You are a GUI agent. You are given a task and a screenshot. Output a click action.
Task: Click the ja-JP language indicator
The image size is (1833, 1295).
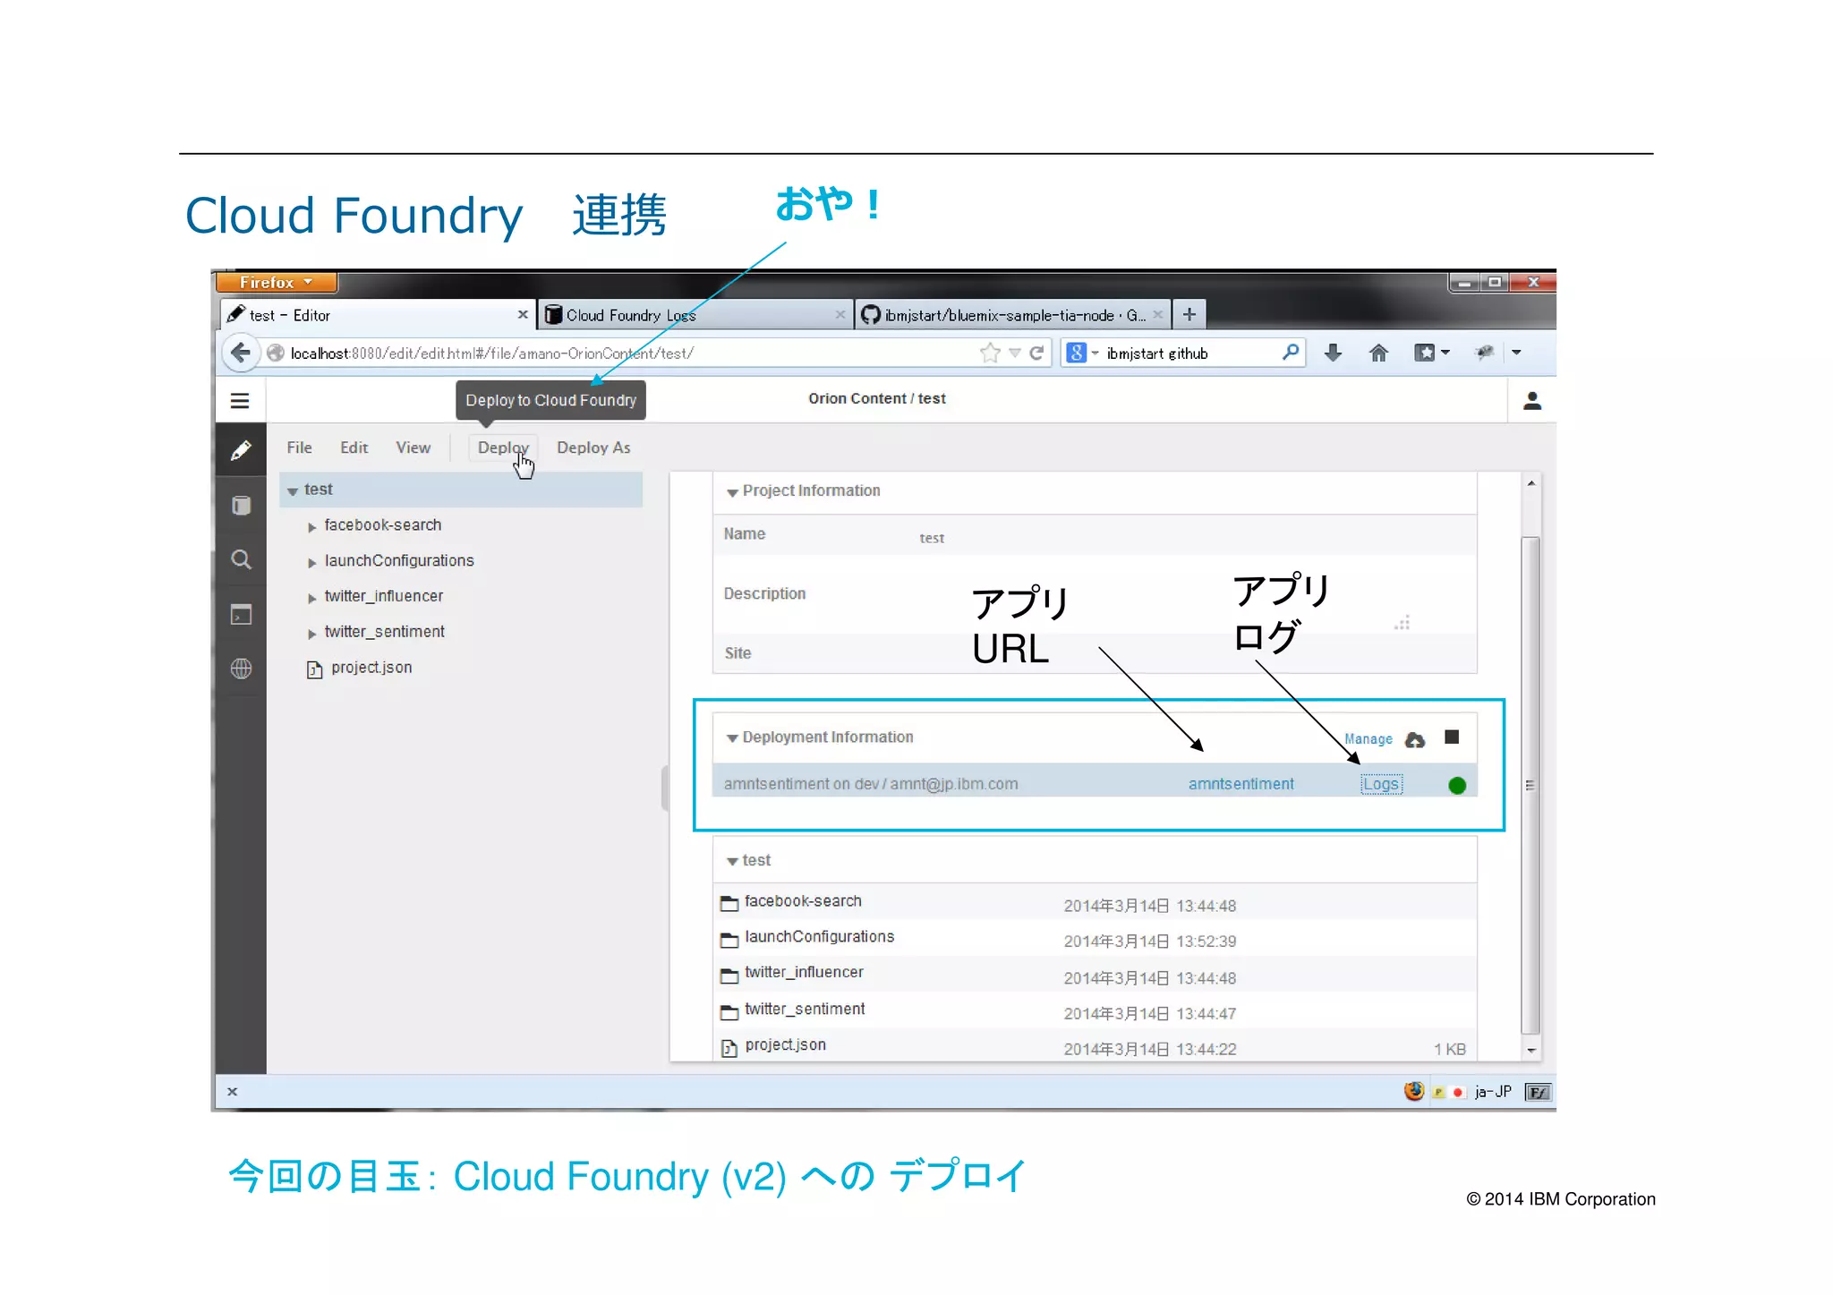tap(1493, 1092)
